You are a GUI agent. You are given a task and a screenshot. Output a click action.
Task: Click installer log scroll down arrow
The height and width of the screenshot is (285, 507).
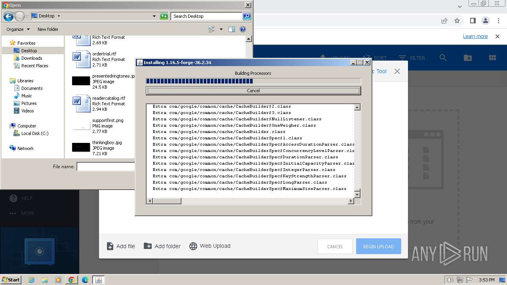point(357,194)
